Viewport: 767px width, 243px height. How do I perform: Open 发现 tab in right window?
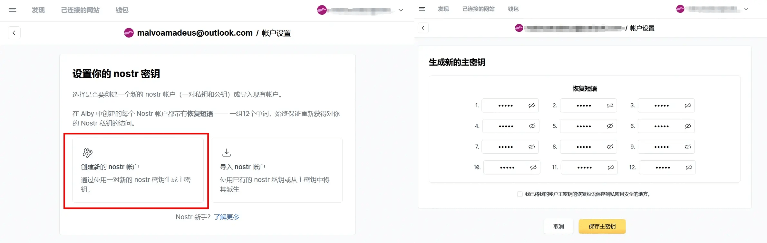(x=443, y=9)
